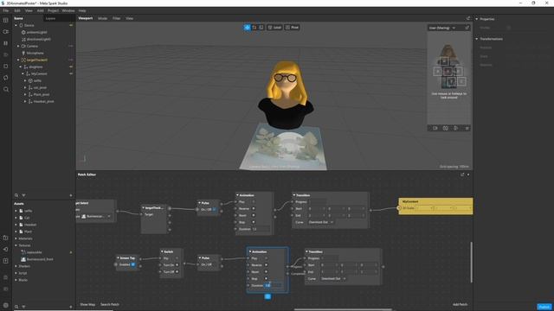Expand the Camera tree node
The width and height of the screenshot is (554, 311).
18,46
